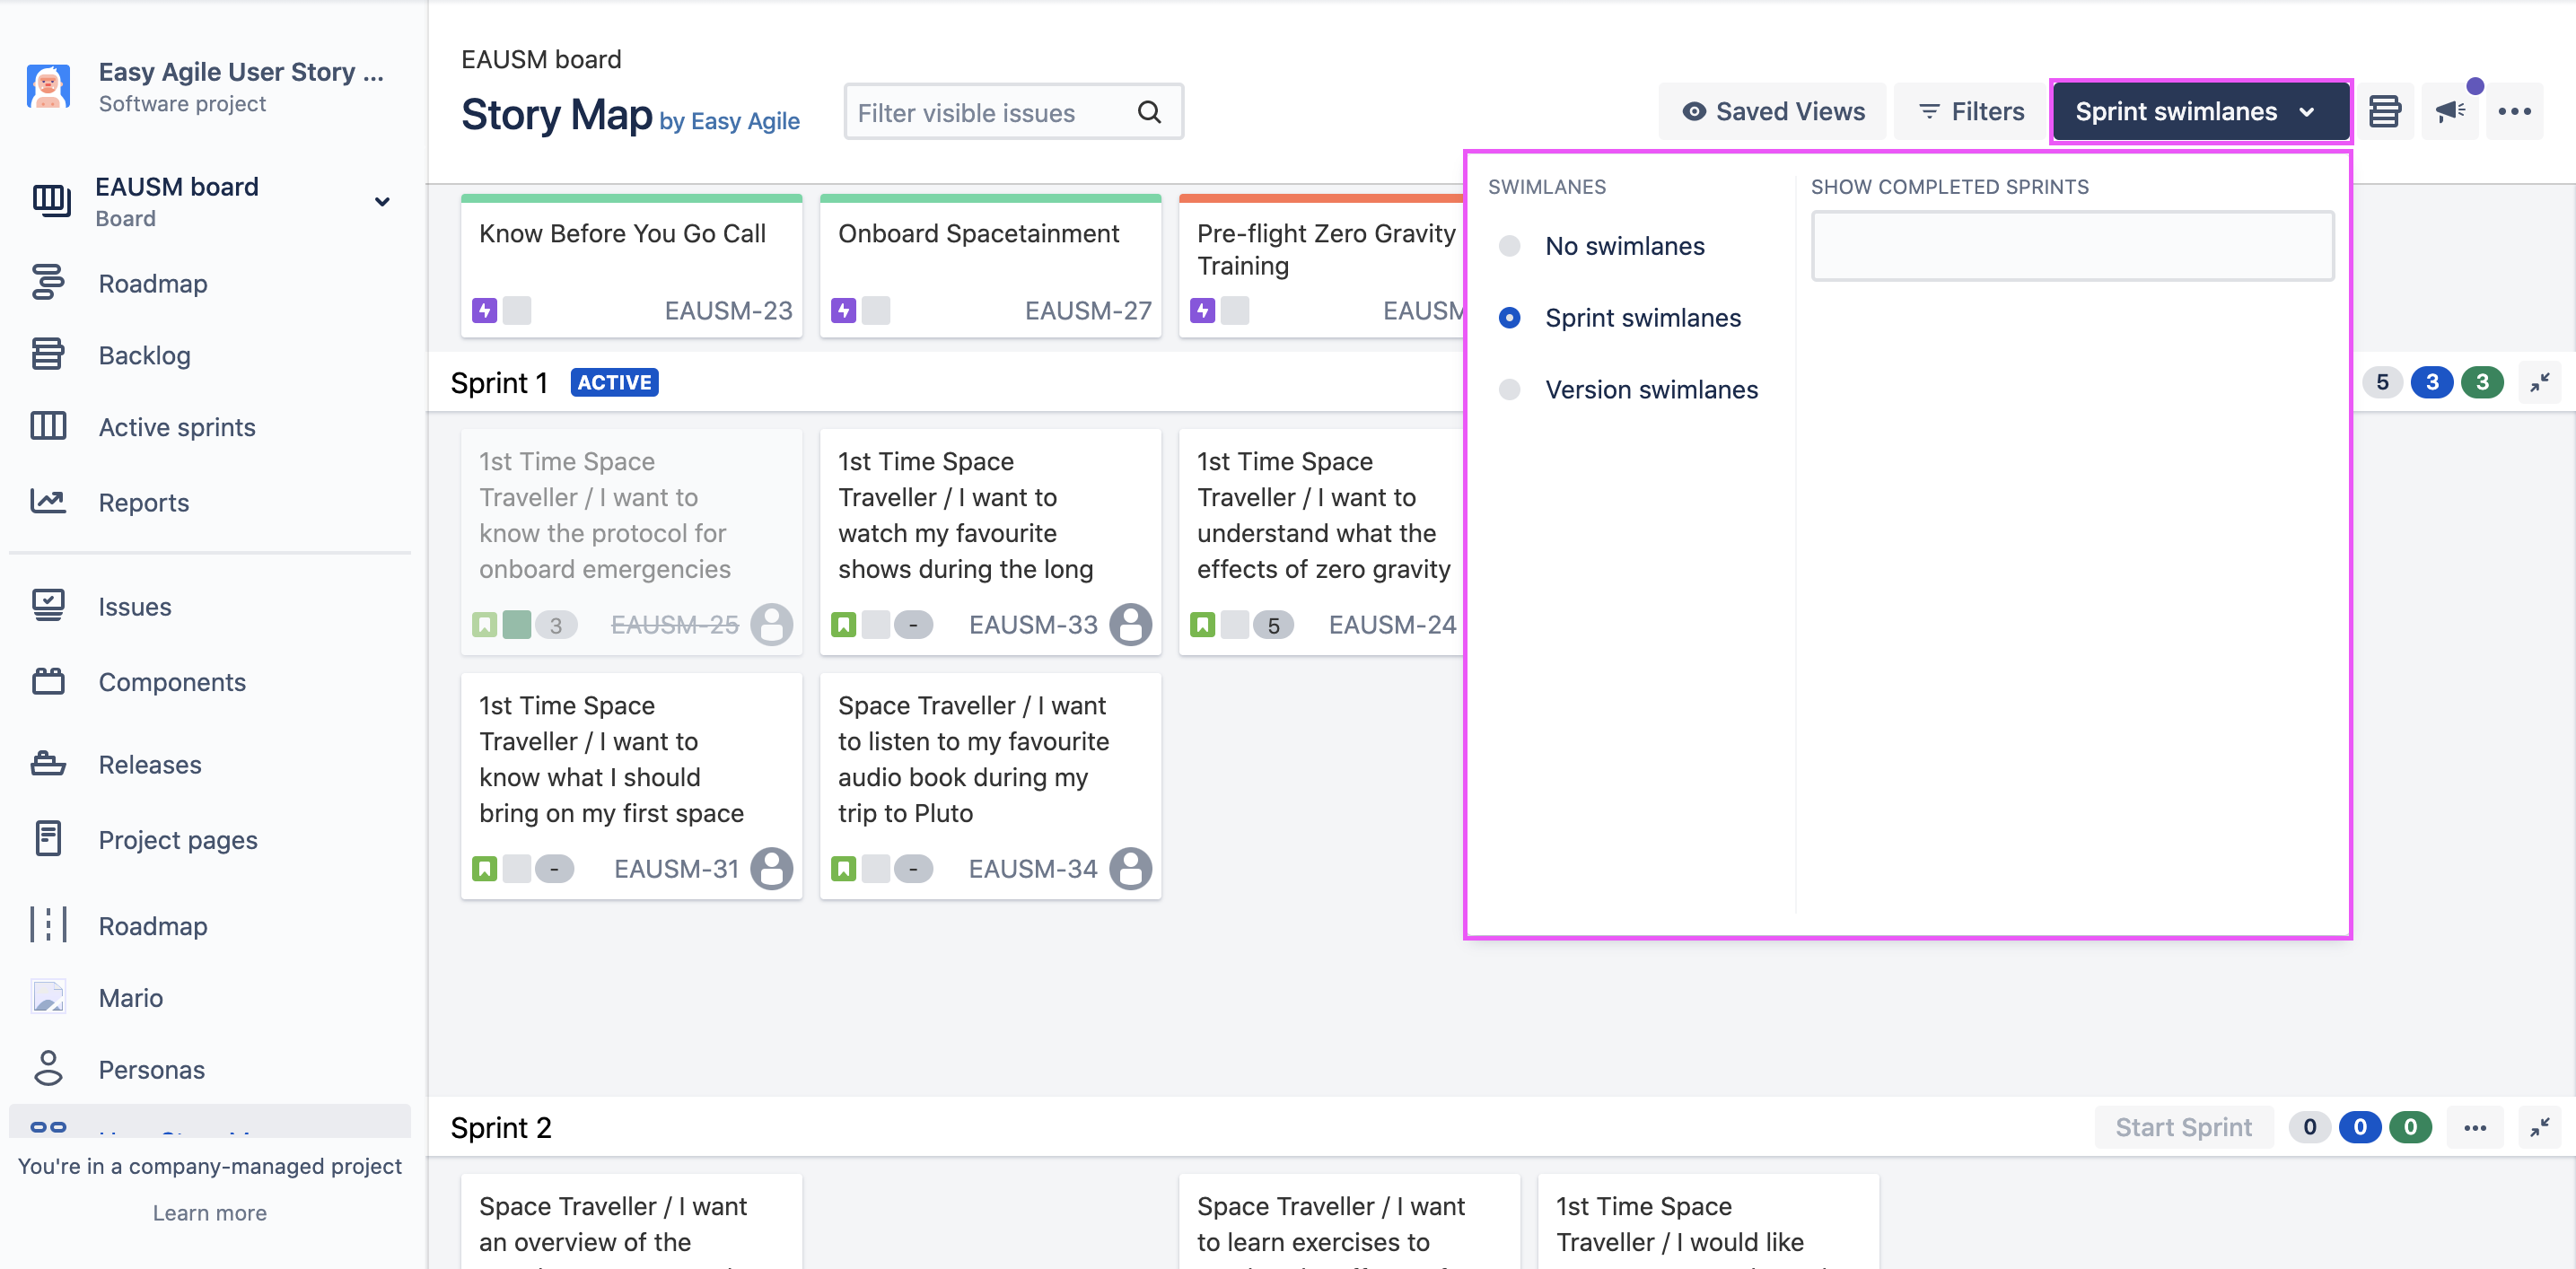2576x1269 pixels.
Task: Select the No swimlanes radio option
Action: click(1509, 246)
